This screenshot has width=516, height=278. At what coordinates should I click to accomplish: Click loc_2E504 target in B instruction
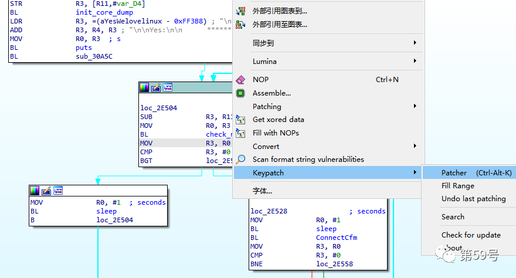(114, 220)
